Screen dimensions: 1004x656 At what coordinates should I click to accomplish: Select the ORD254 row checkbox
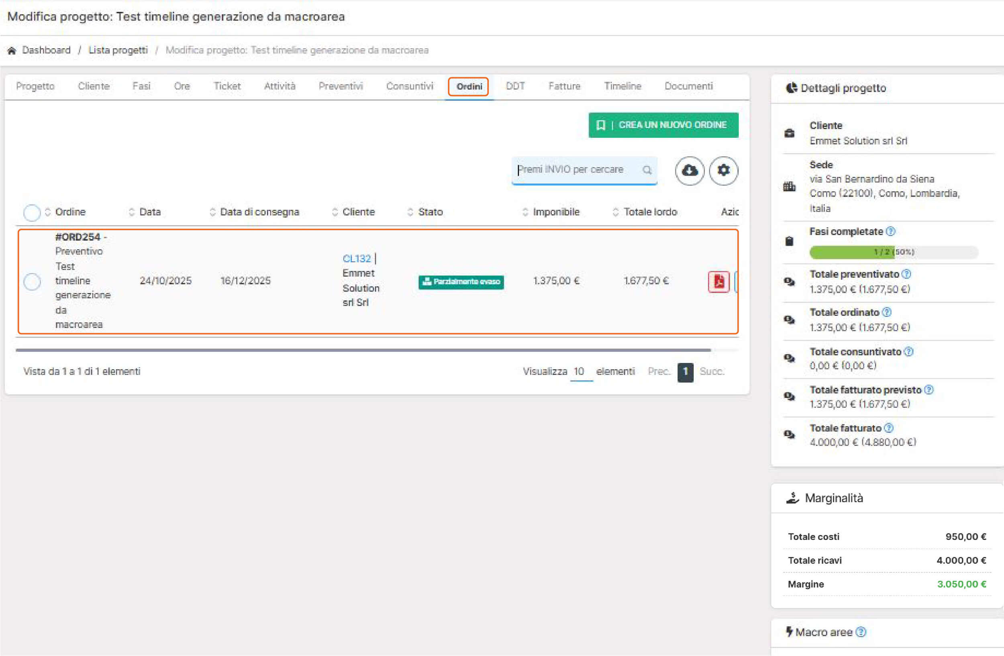point(32,281)
